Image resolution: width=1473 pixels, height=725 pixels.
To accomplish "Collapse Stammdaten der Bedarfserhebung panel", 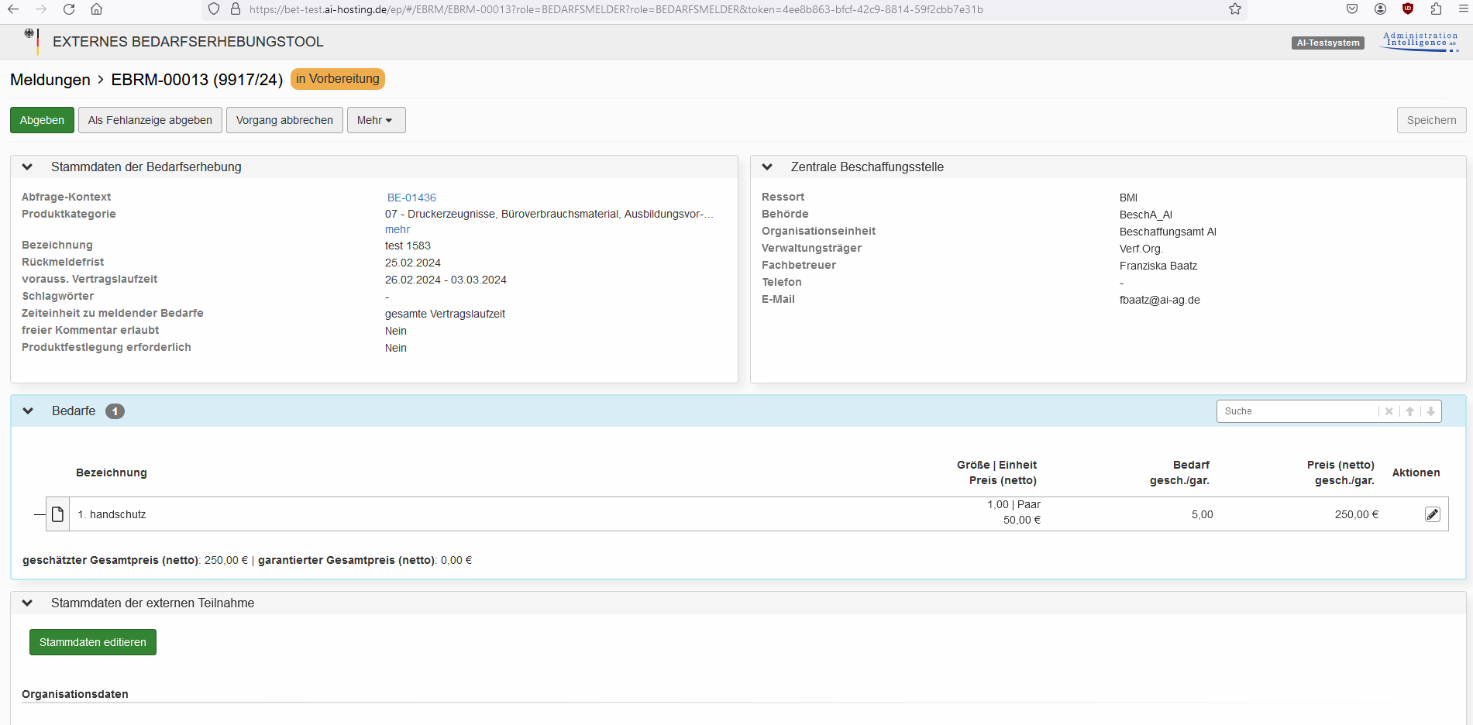I will 27,167.
